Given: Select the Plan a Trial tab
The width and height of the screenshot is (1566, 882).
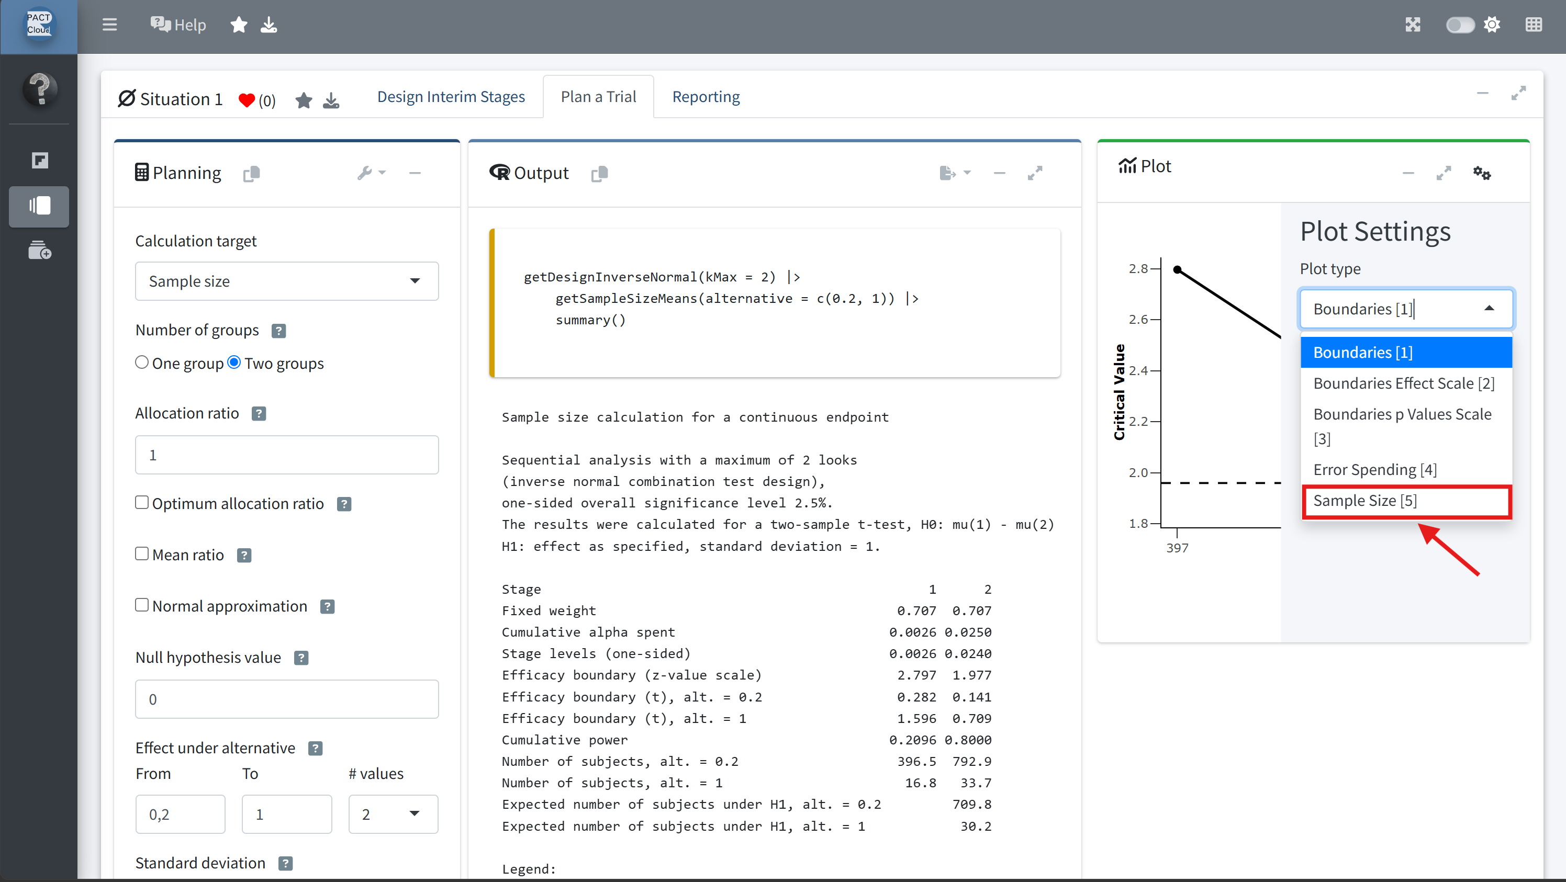Looking at the screenshot, I should tap(598, 97).
